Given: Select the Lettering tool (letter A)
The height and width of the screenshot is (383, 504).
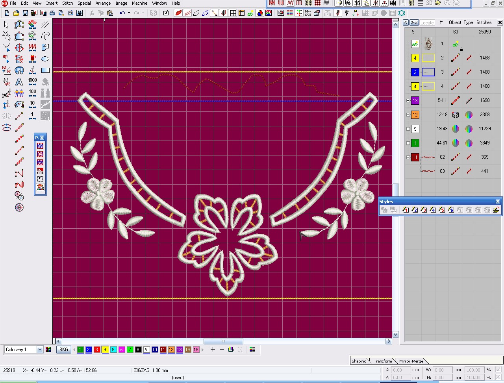Looking at the screenshot, I should pos(19,82).
